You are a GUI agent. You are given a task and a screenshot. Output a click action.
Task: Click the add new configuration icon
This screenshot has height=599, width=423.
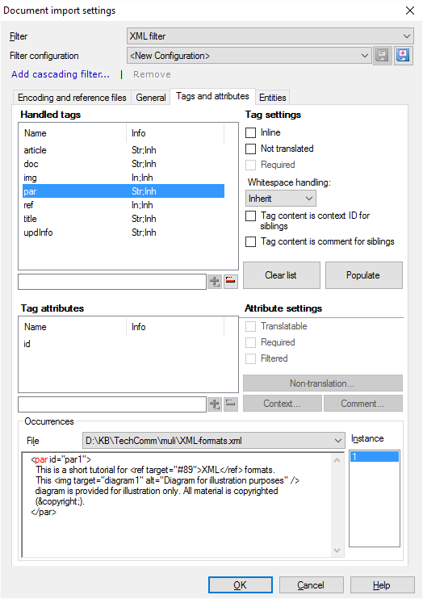(x=403, y=56)
